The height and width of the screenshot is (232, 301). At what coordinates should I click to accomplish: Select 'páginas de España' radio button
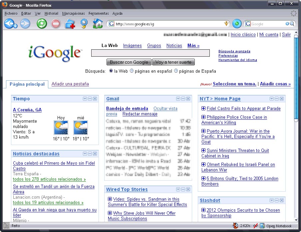[176, 71]
